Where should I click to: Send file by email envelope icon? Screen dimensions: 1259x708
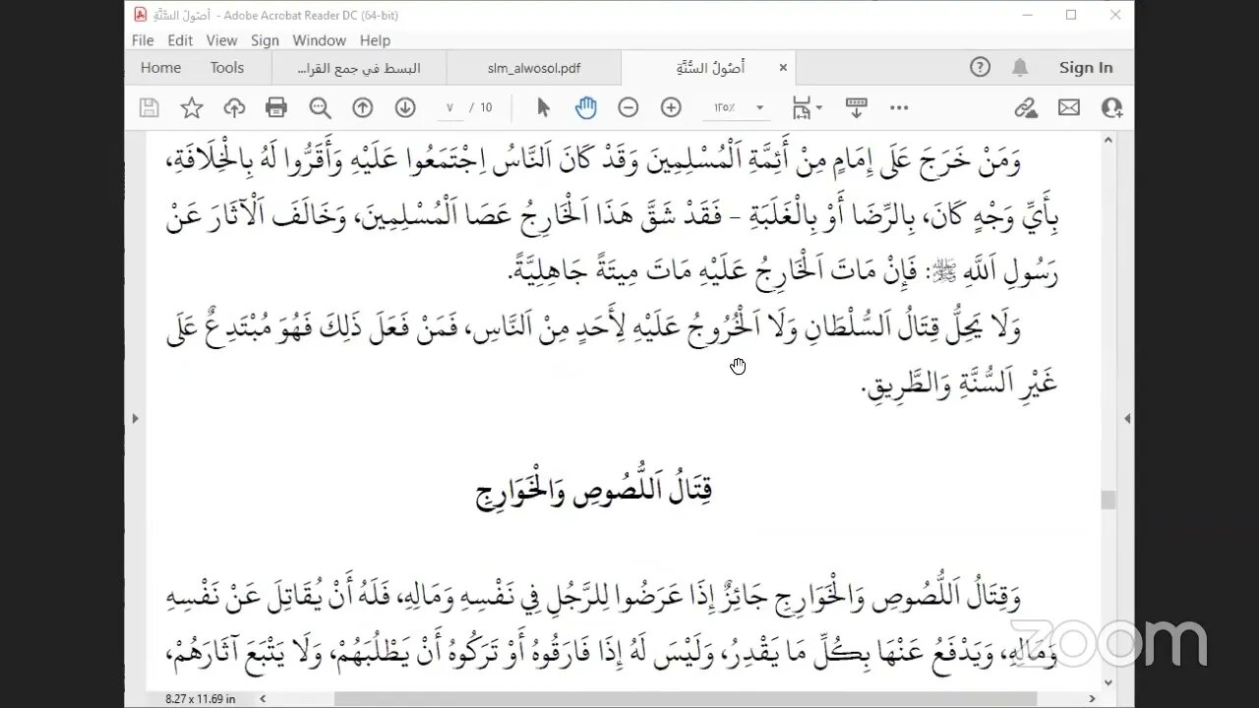click(x=1069, y=108)
